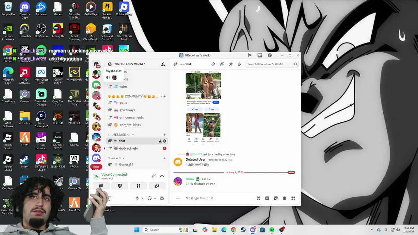Share your screen button
The width and height of the screenshot is (418, 235).
click(x=120, y=186)
